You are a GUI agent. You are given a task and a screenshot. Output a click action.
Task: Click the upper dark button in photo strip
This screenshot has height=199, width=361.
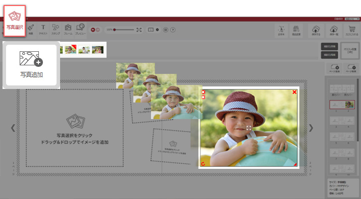(330, 46)
